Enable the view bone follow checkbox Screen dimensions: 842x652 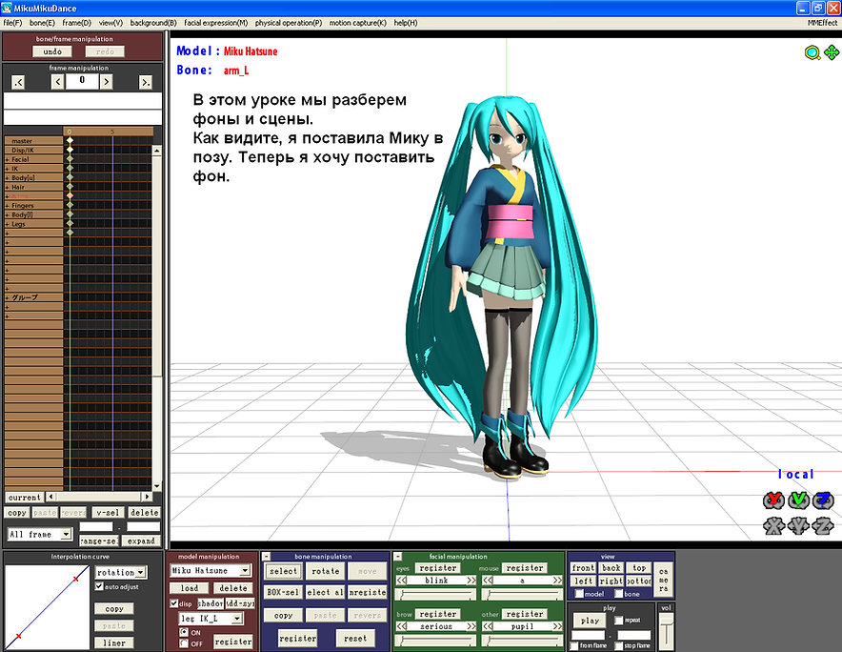coord(619,594)
